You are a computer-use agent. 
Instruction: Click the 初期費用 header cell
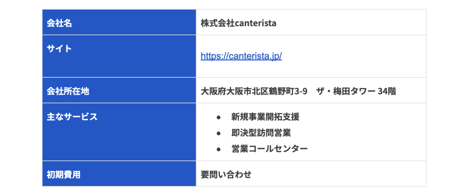[119, 174]
